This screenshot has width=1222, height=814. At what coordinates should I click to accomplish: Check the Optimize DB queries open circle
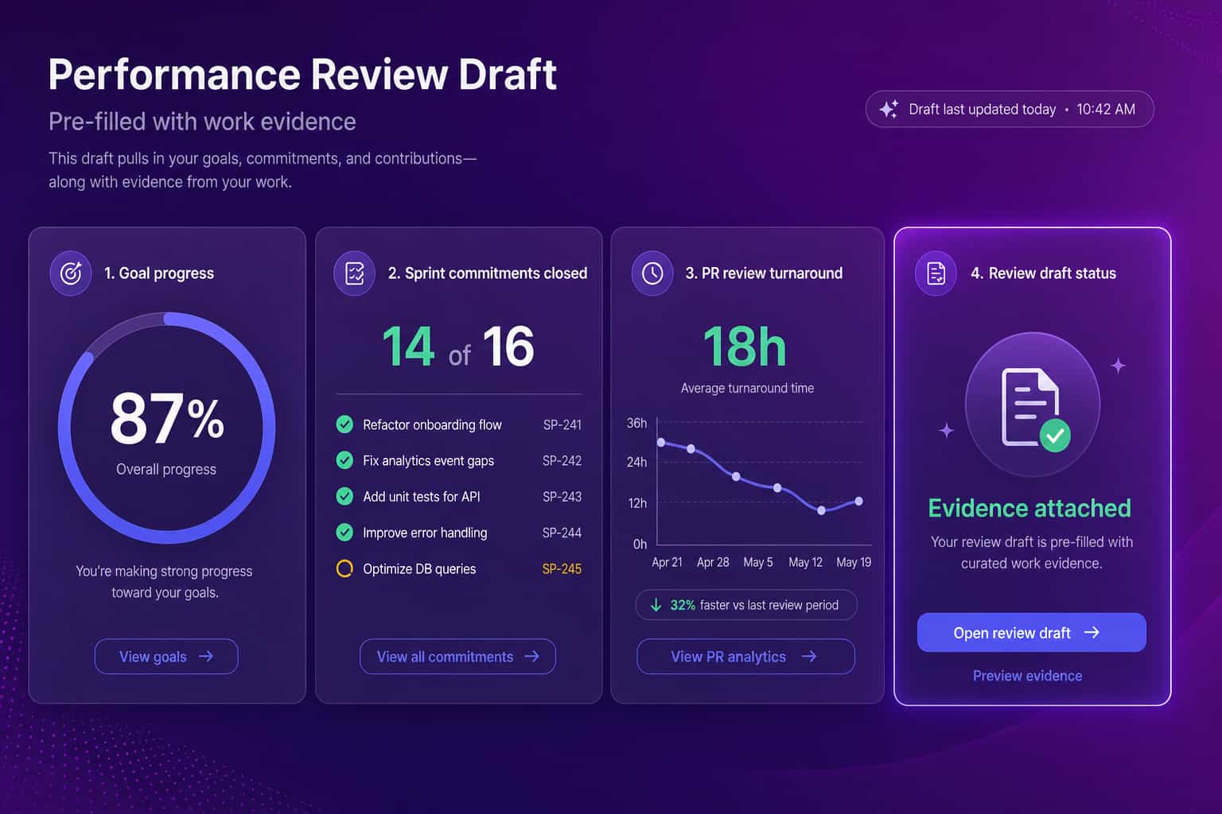pos(344,568)
